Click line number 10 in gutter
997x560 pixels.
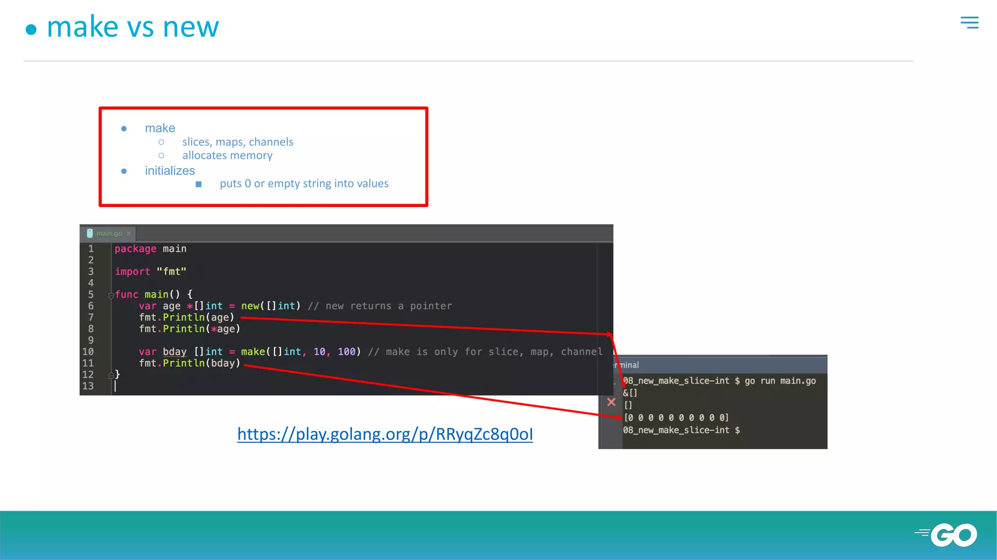(88, 351)
